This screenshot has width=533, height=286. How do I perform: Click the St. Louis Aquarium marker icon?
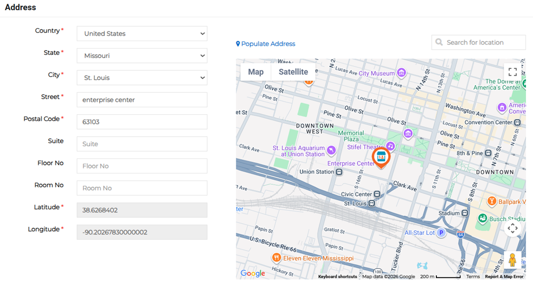(331, 150)
